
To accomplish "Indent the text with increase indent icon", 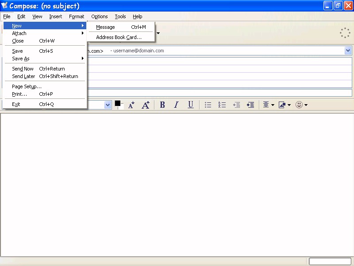I will [x=250, y=105].
